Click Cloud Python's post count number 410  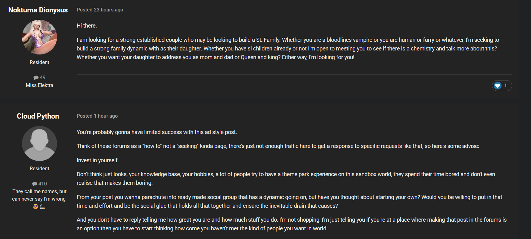coord(43,184)
